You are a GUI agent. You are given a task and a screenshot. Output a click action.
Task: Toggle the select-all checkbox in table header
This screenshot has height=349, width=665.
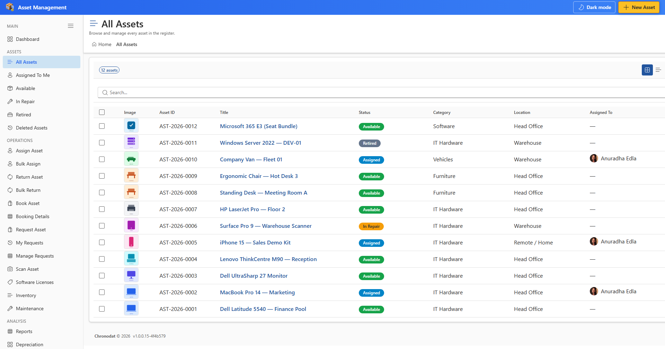[x=102, y=112]
